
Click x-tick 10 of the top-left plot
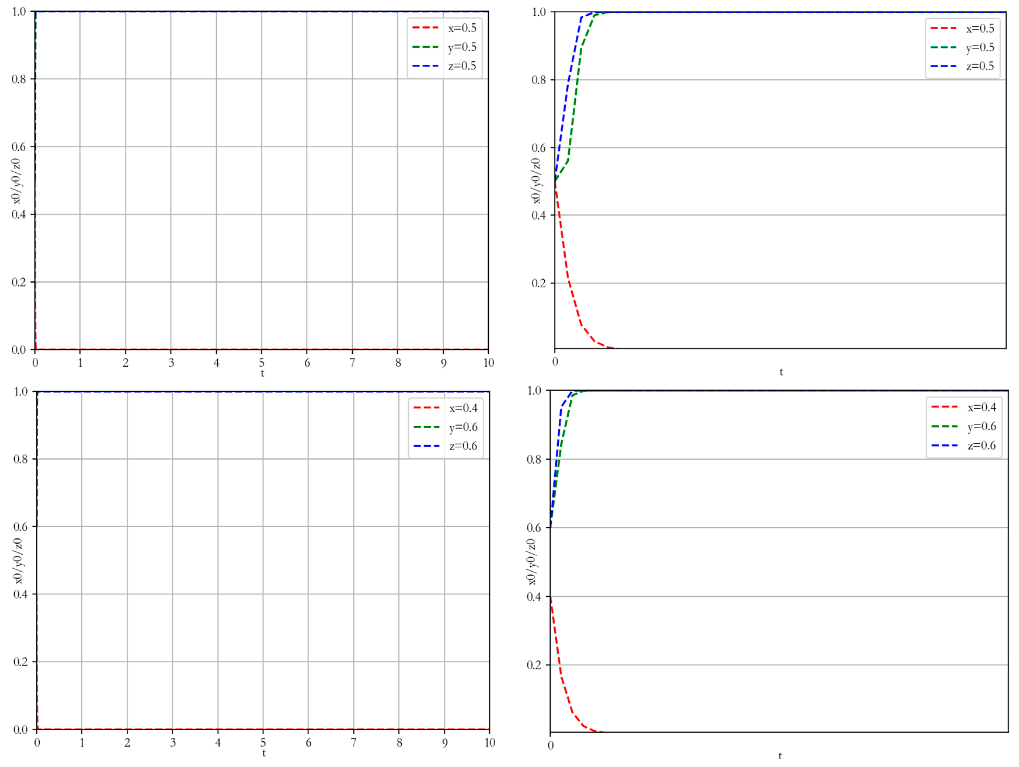[489, 363]
